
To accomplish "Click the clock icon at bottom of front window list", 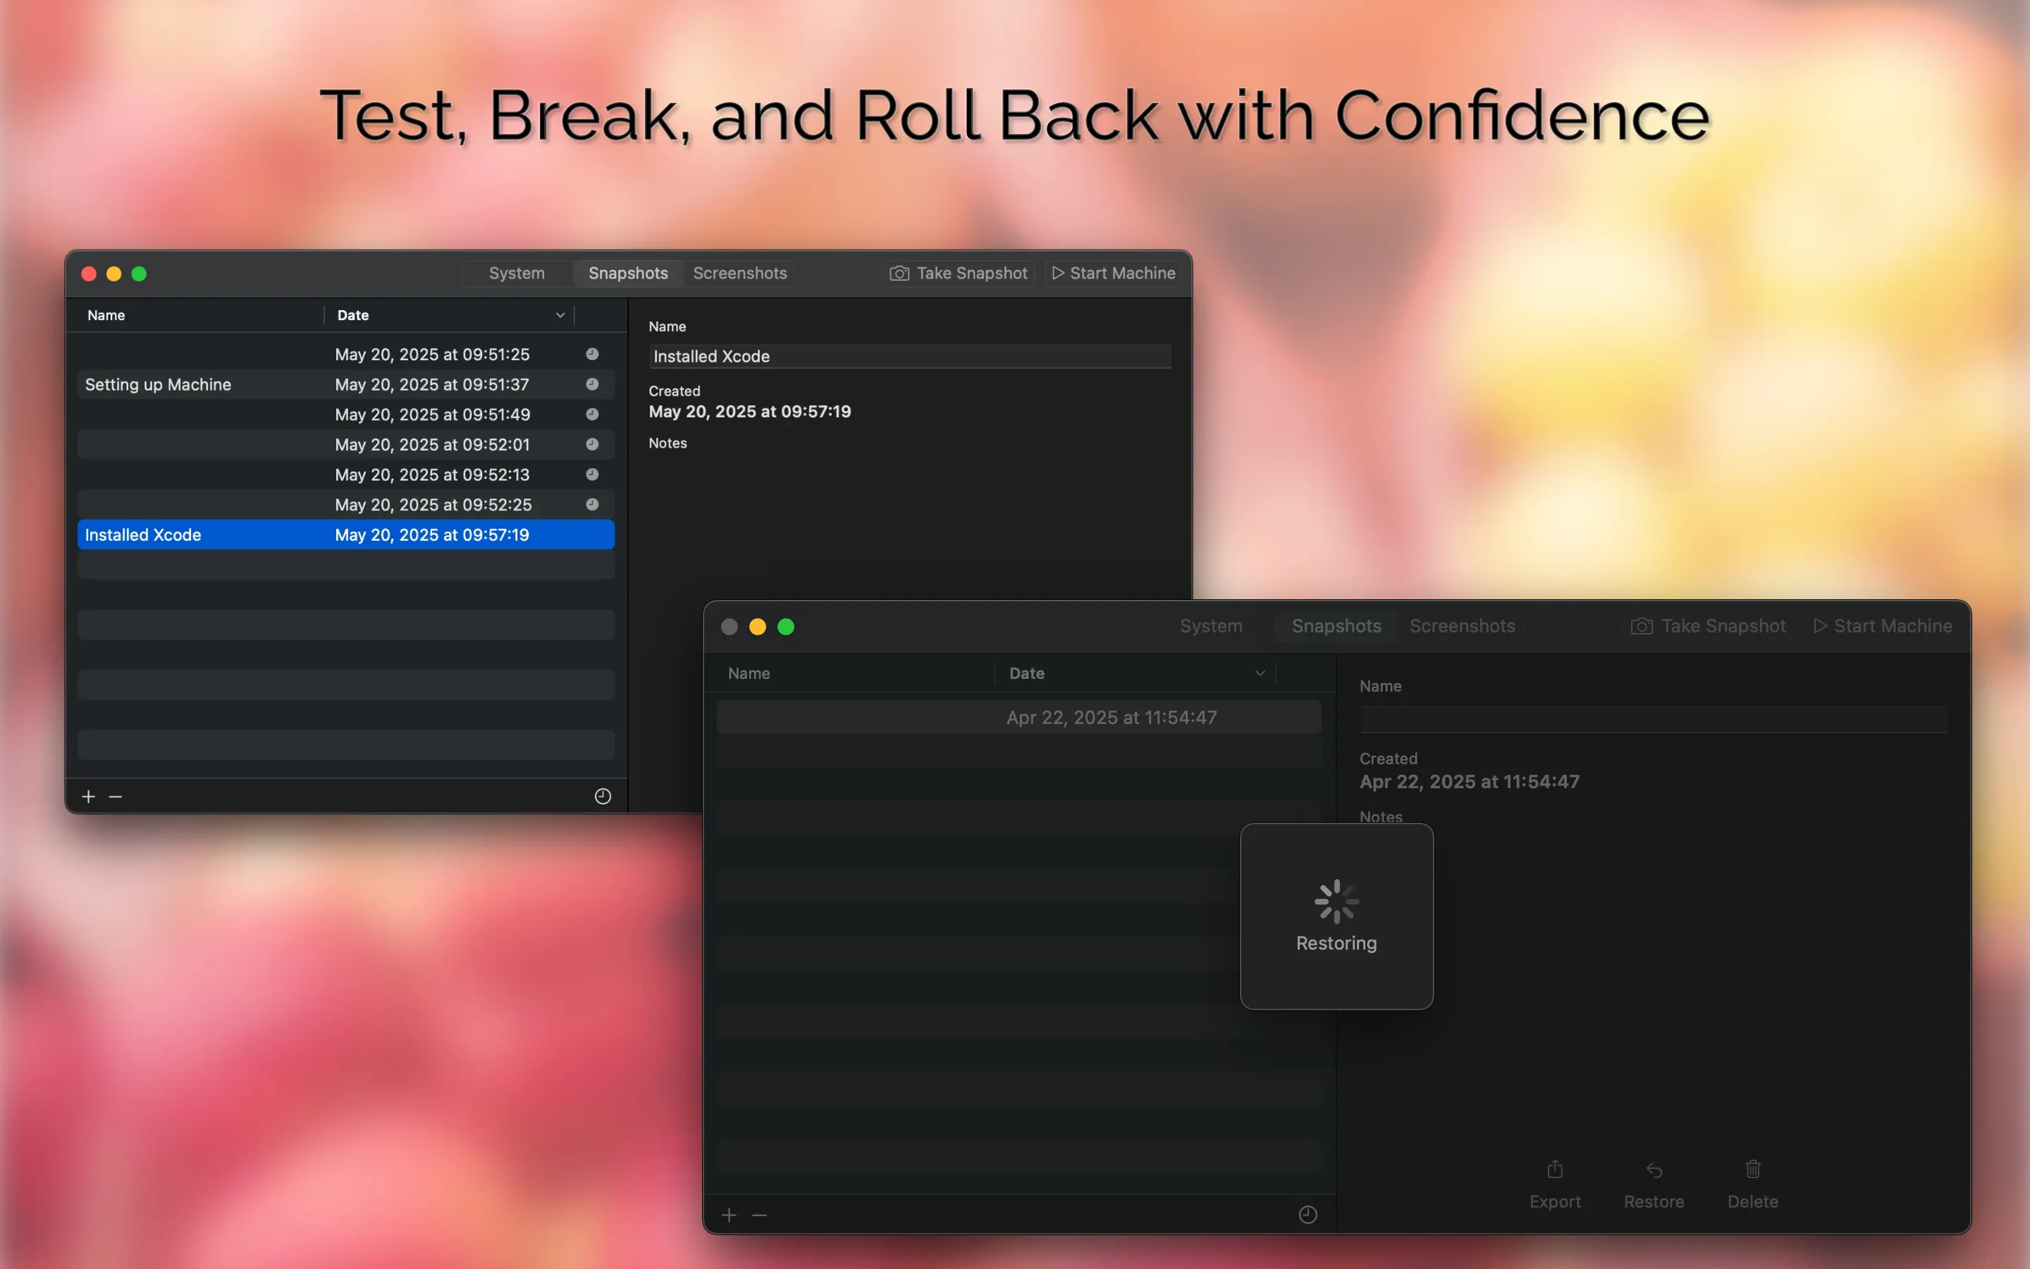I will coord(1307,1215).
